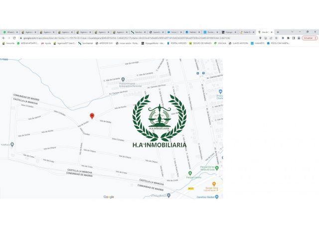
Task: Click the Entrenadora Personal map pin
Action: (123, 79)
